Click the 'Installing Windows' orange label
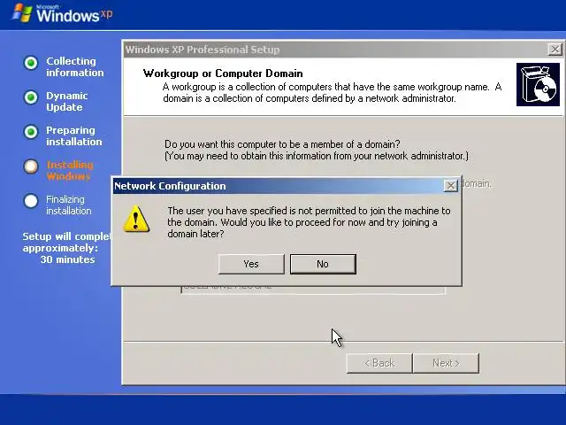 69,170
